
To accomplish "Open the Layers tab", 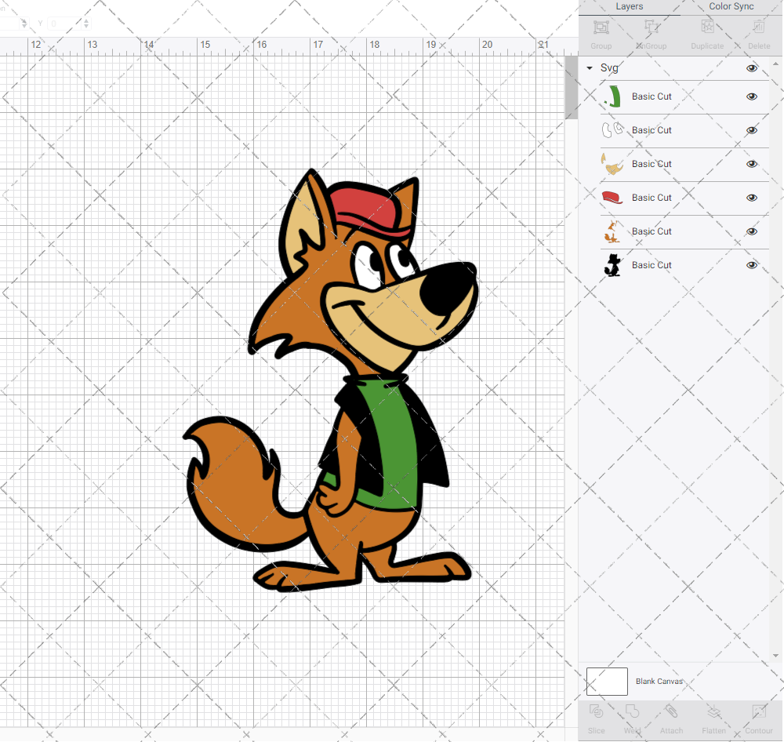I will click(629, 7).
